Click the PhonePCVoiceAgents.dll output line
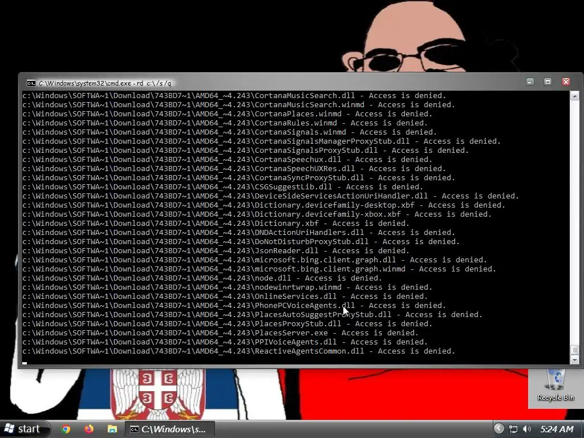This screenshot has height=438, width=584. click(x=234, y=306)
